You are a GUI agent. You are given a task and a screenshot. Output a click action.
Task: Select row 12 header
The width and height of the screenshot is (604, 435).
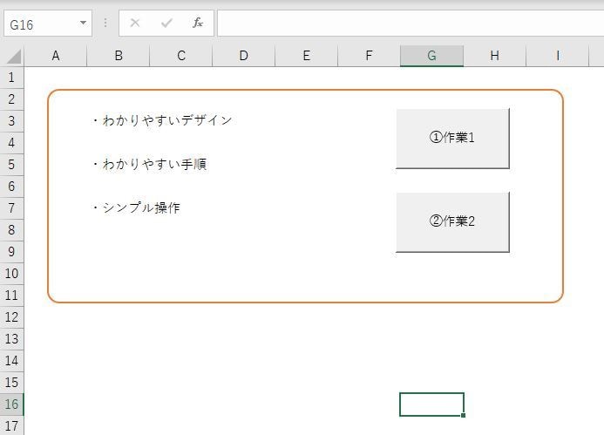coord(11,317)
